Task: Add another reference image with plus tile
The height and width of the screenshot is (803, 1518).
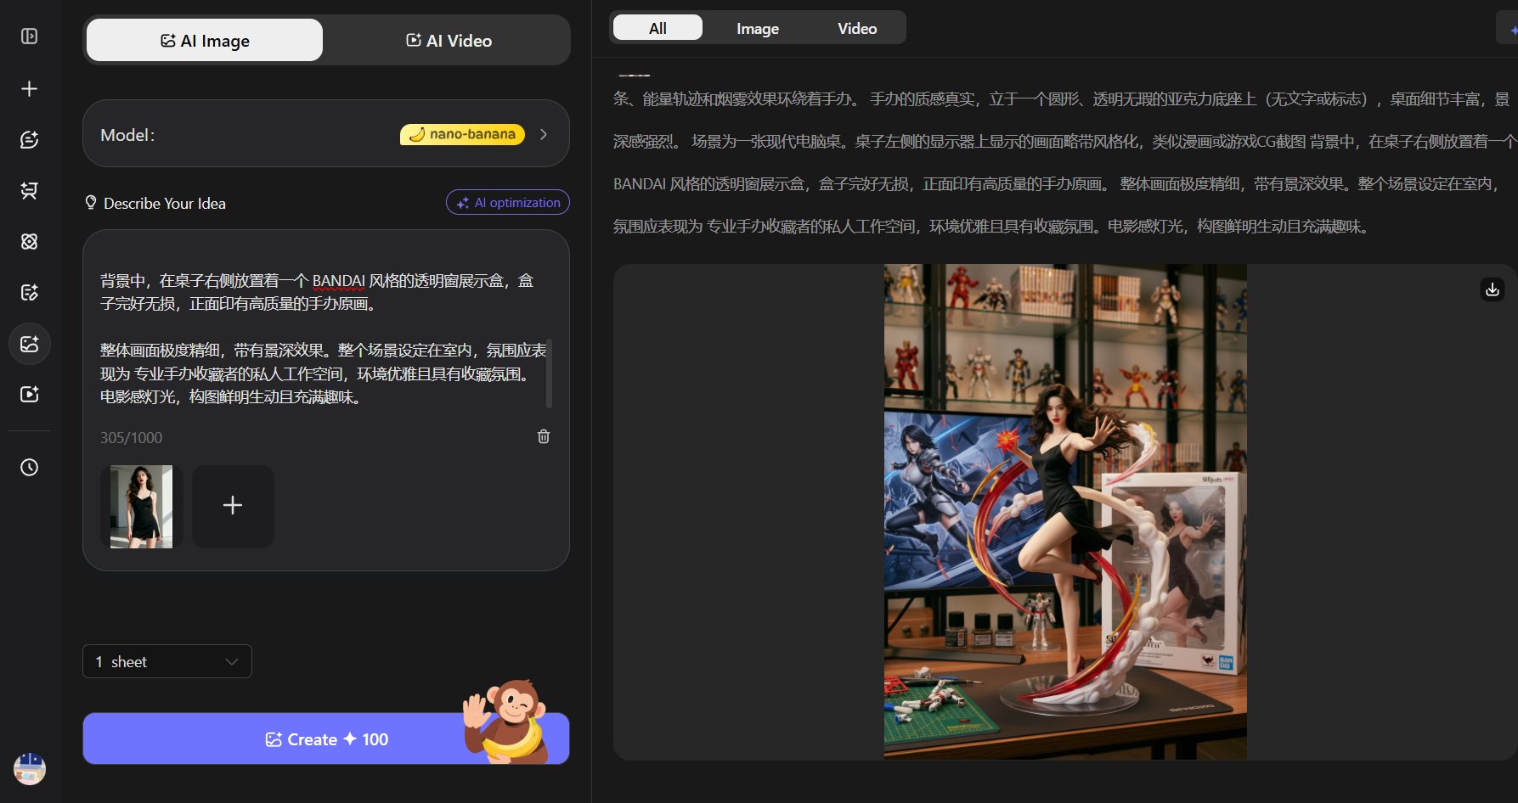Action: click(233, 506)
